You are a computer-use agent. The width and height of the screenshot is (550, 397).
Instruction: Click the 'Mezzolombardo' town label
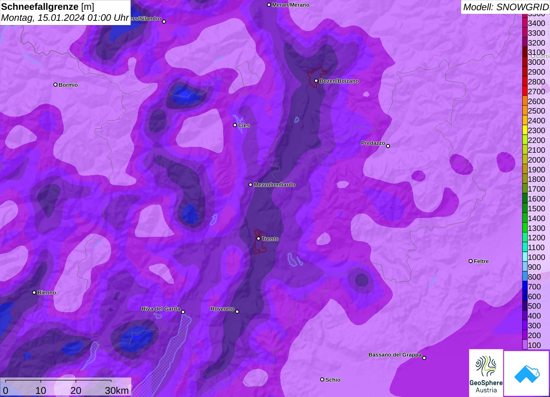point(274,185)
